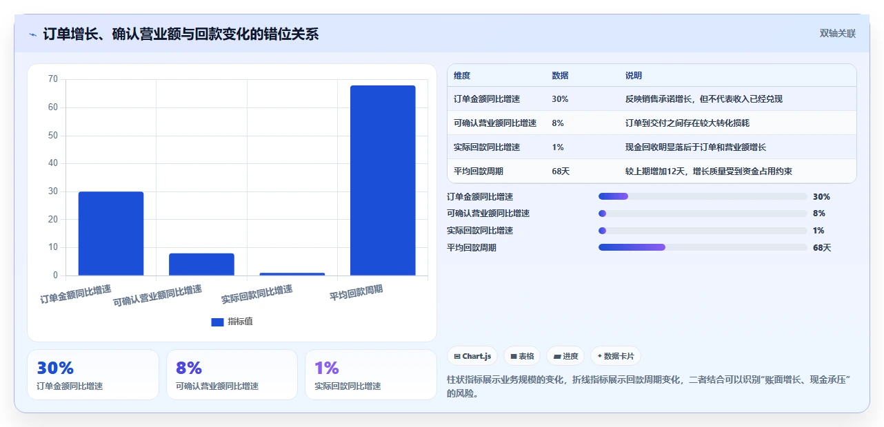884x427 pixels.
Task: Click the 订单金额同比增速 bar in chart
Action: [111, 233]
